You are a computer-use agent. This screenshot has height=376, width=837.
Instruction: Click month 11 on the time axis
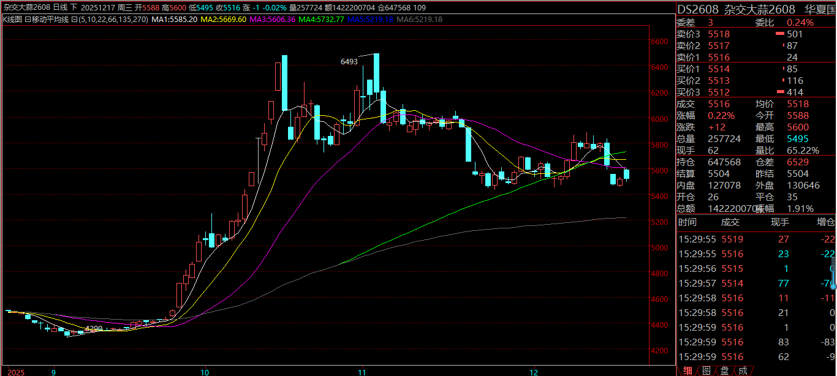(362, 372)
